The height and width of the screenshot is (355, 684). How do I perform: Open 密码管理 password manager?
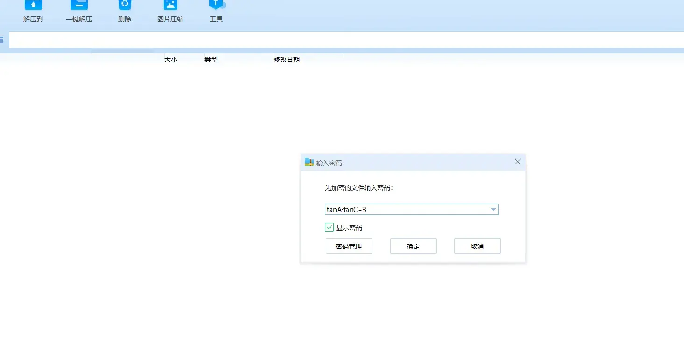coord(349,246)
